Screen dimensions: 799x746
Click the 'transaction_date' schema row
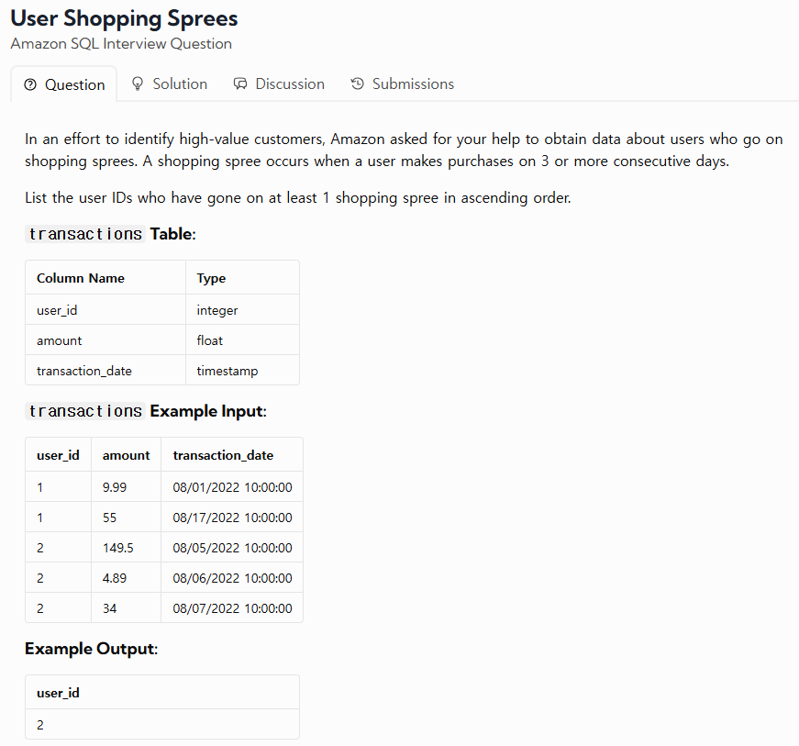pyautogui.click(x=162, y=371)
